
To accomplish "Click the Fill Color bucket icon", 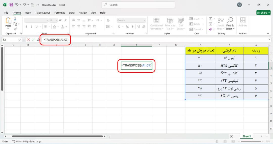I will (54, 26).
